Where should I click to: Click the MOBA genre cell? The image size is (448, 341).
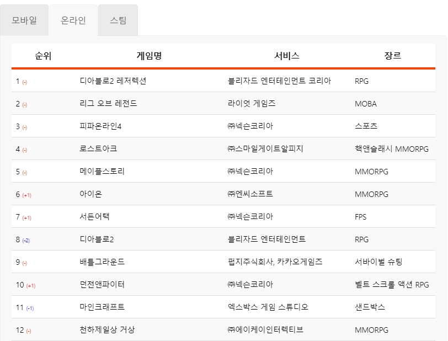(366, 104)
